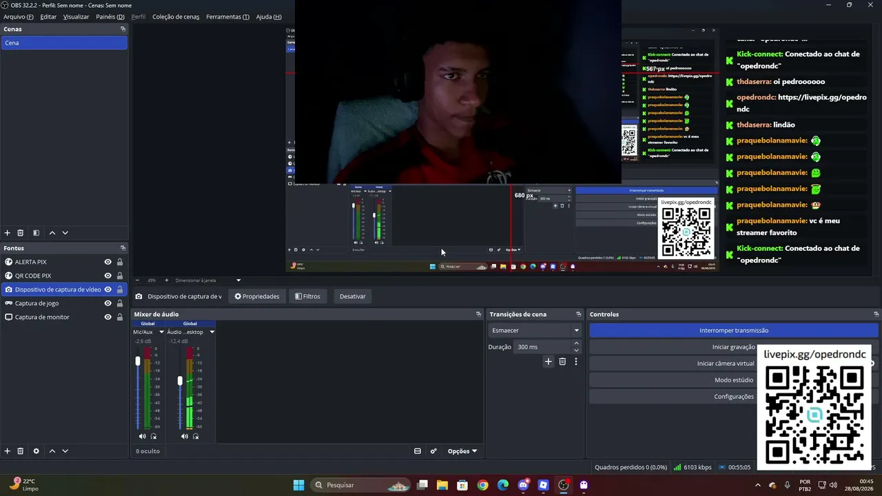Screen dimensions: 882x496
Task: Show hidden system tray icons chevron
Action: (758, 485)
